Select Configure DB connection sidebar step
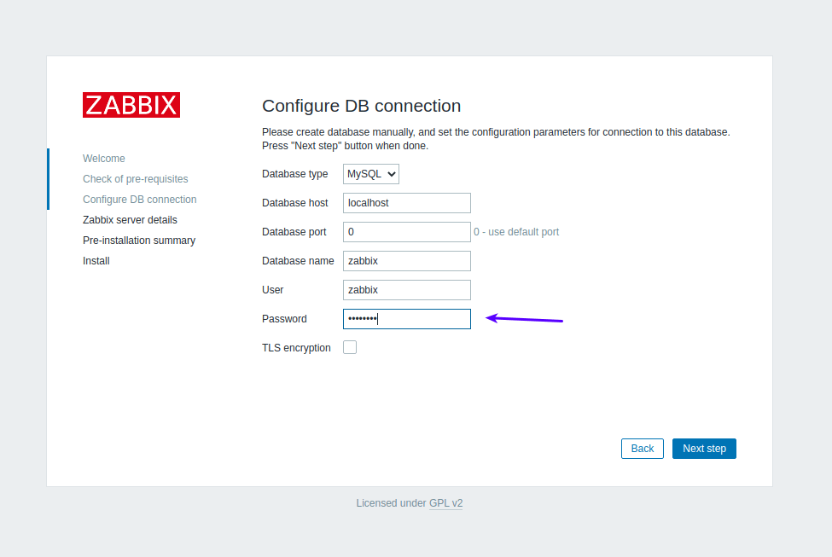This screenshot has height=557, width=832. tap(140, 200)
